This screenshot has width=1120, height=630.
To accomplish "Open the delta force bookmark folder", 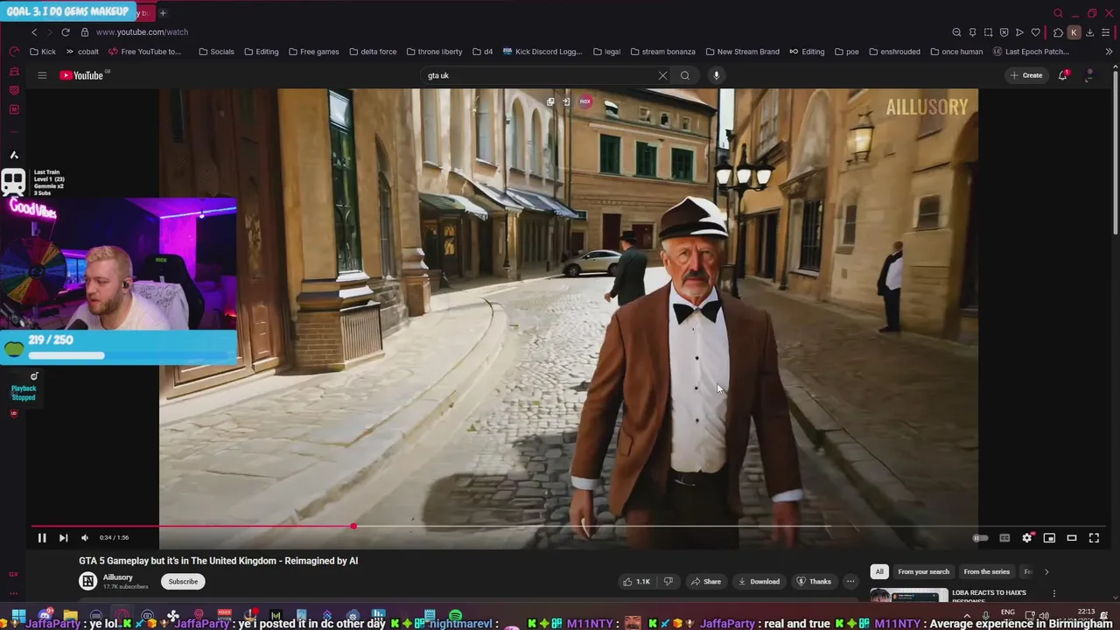I will [372, 52].
